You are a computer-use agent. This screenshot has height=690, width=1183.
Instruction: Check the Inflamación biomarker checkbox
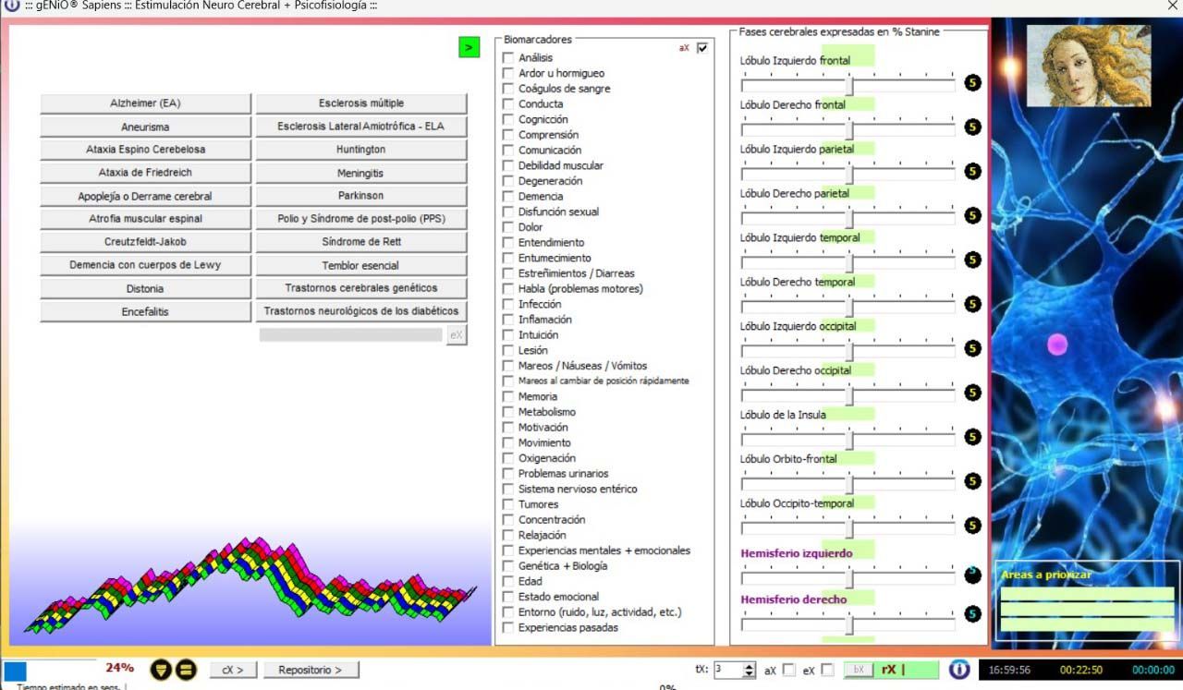click(507, 320)
